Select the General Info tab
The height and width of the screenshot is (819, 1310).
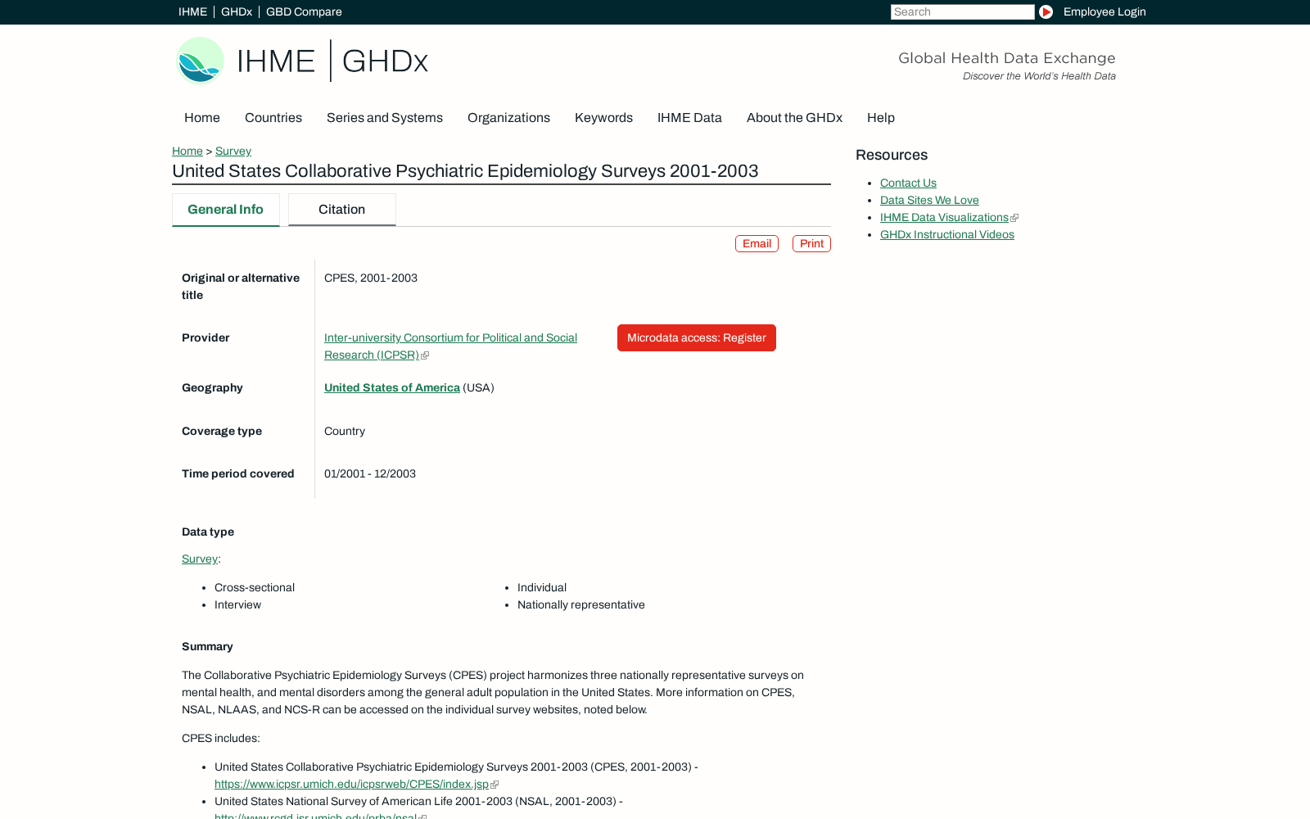[x=226, y=210]
